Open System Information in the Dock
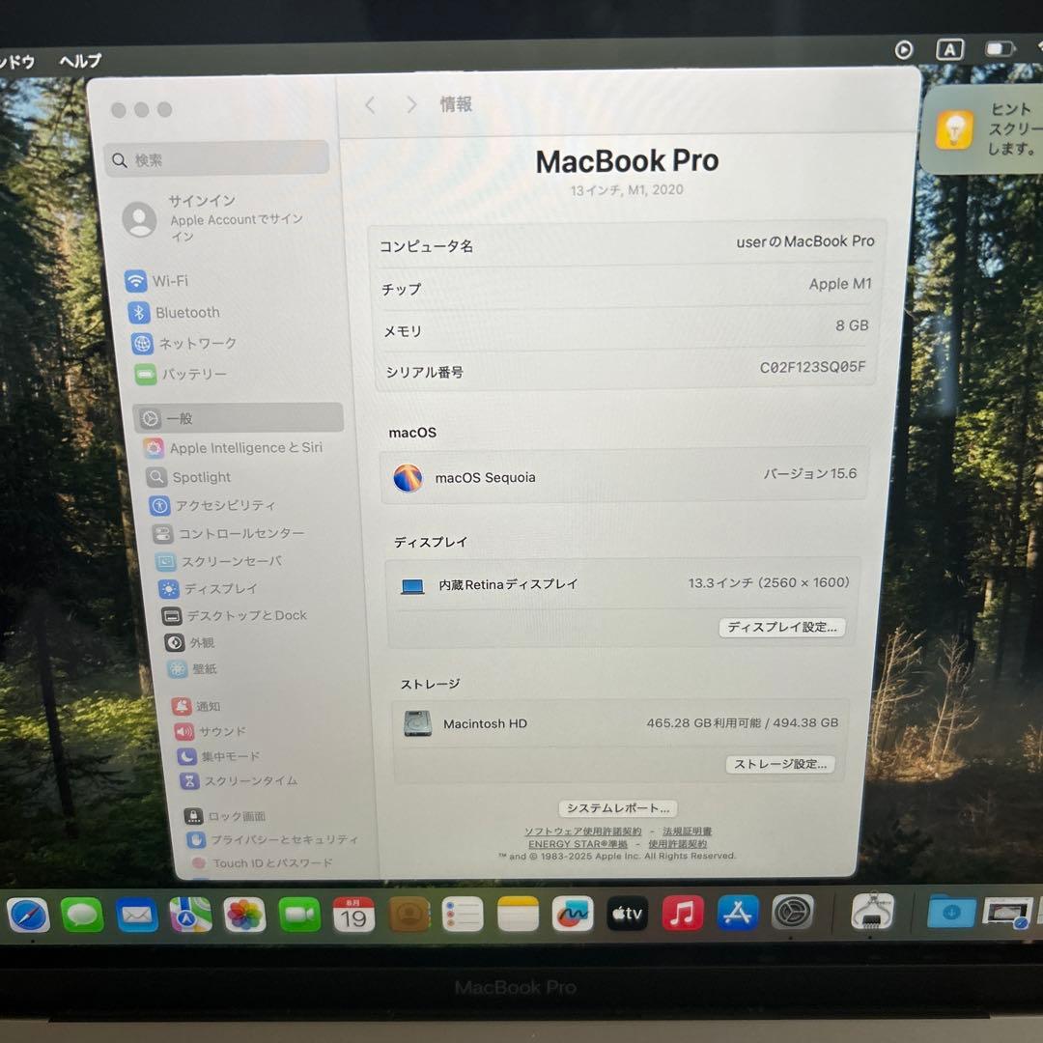The image size is (1043, 1043). coord(873,911)
